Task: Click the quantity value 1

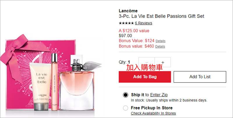Action: [x=129, y=62]
